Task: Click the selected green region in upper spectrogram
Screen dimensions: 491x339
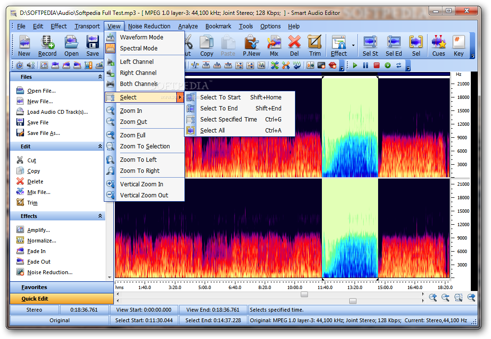Action: [350, 127]
